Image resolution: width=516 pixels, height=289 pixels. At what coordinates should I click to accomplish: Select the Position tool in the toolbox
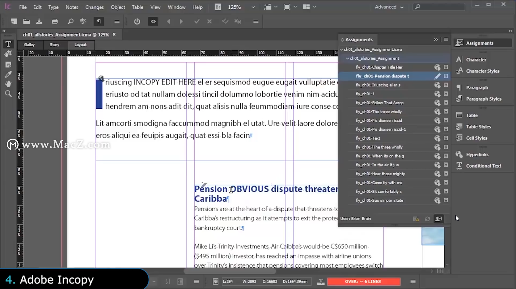[8, 54]
